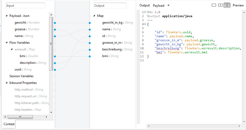The width and height of the screenshot is (246, 130).
Task: Activate the script-only view layout icon
Action: [227, 5]
